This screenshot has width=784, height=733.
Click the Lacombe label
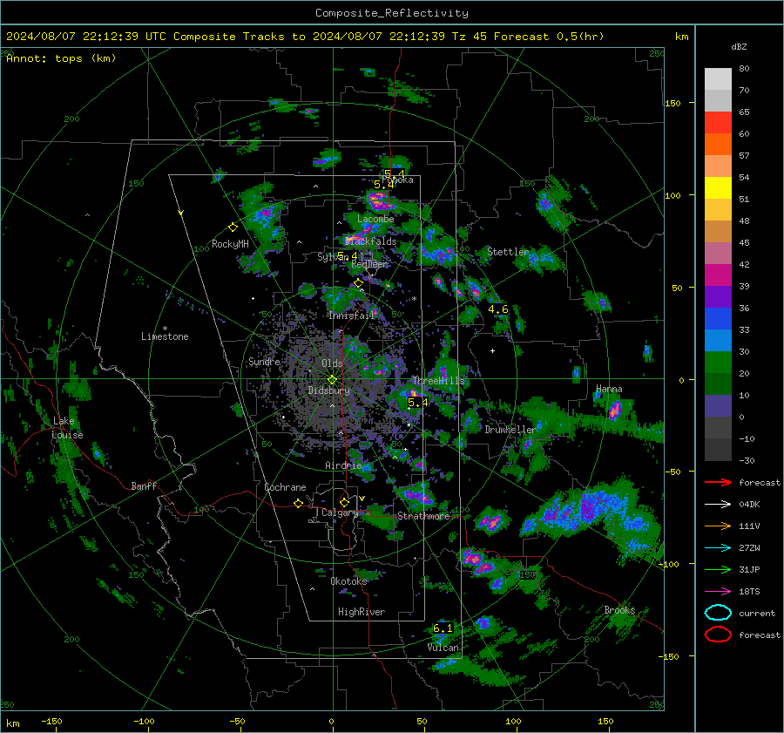click(x=375, y=219)
